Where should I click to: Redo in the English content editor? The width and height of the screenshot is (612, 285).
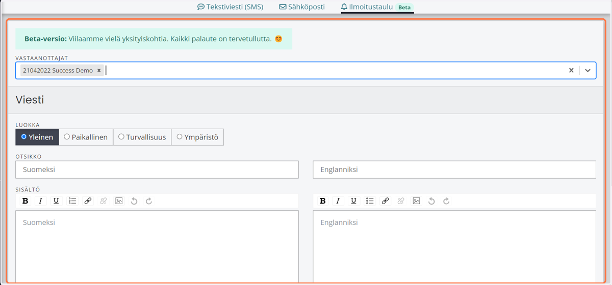point(446,201)
